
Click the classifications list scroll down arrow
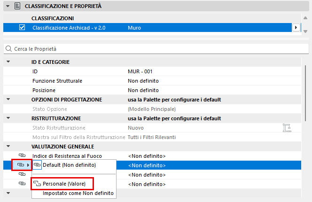(305, 31)
